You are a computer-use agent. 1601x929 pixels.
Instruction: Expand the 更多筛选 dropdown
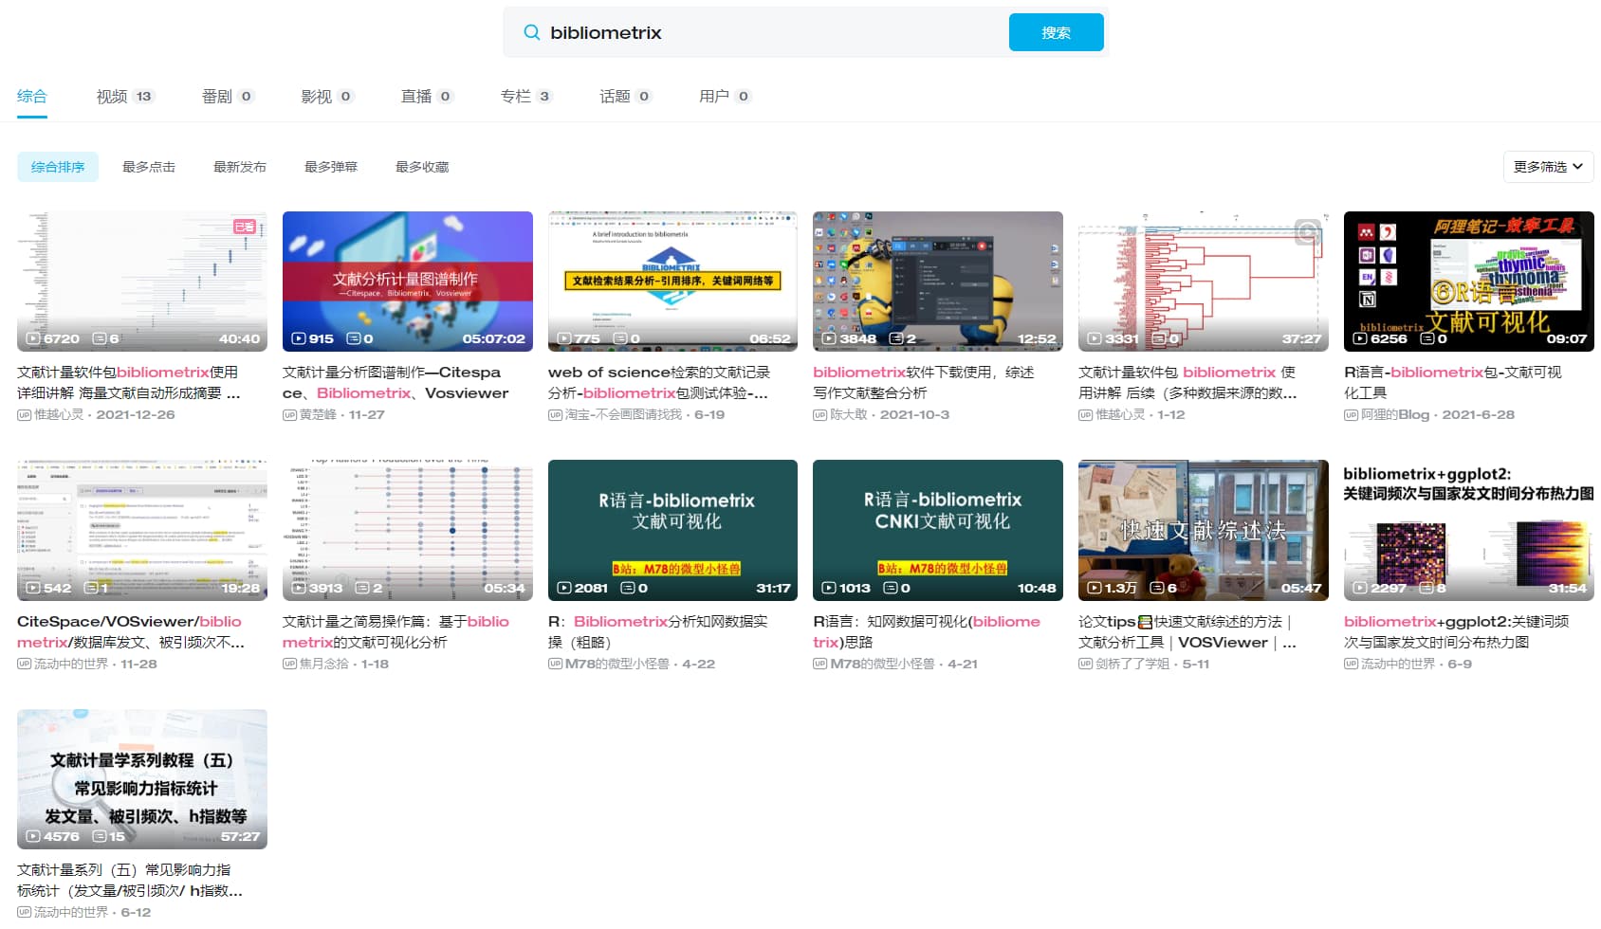(1548, 167)
